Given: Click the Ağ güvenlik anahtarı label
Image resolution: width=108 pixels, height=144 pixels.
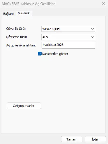Looking at the screenshot, I should point(21,45).
